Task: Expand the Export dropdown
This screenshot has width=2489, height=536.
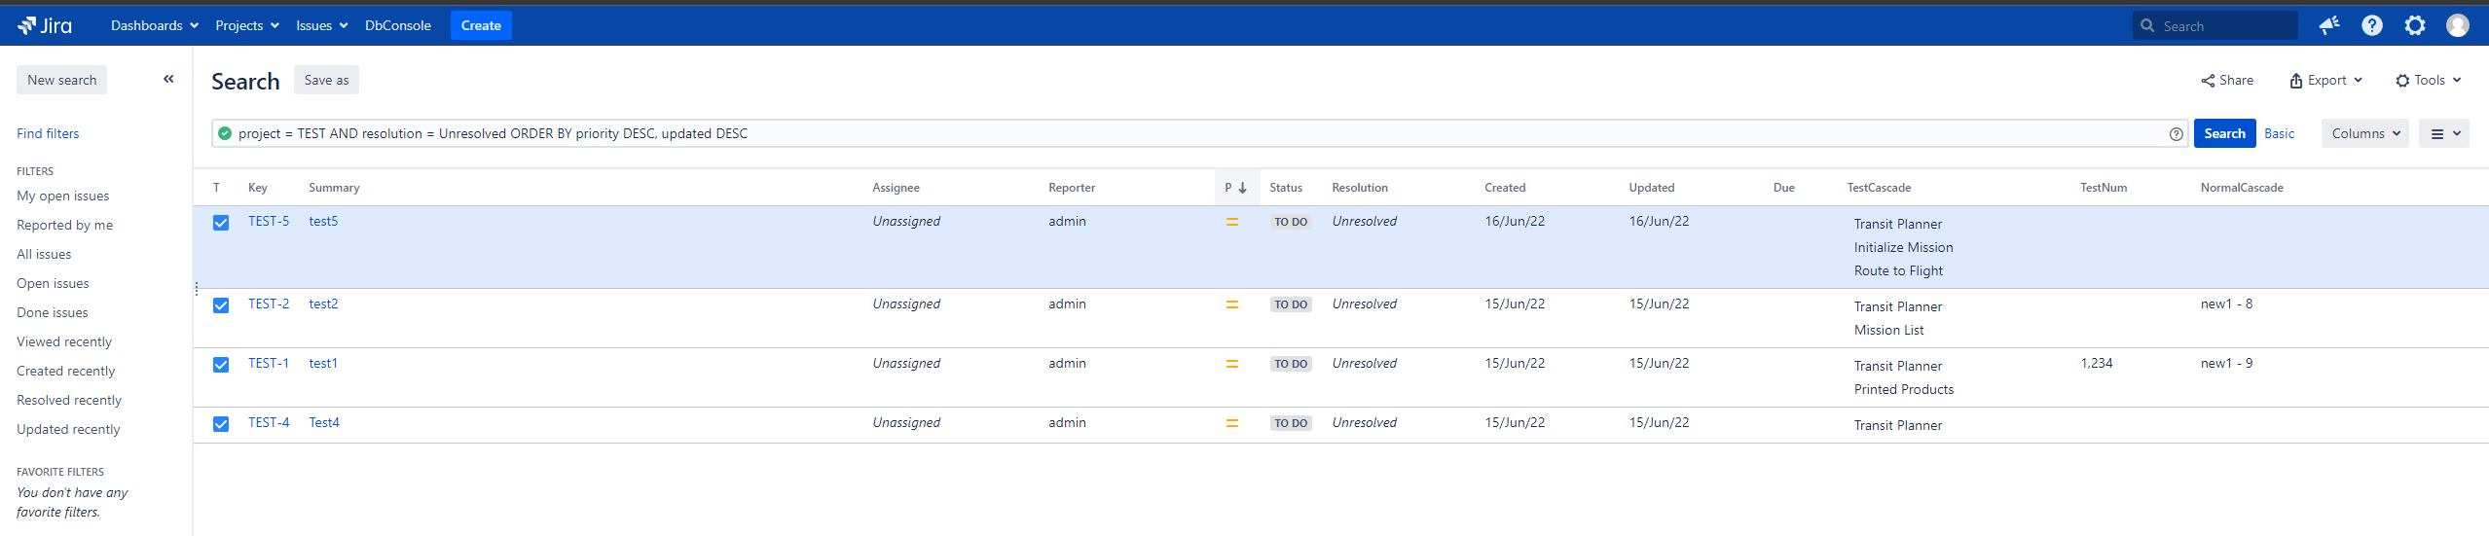Action: tap(2326, 80)
